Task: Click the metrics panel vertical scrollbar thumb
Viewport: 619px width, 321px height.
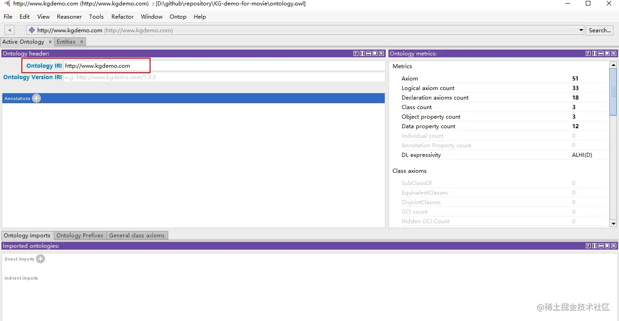Action: tap(613, 92)
